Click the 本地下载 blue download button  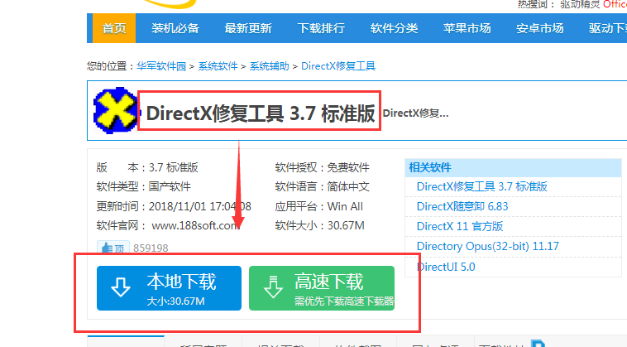pyautogui.click(x=169, y=288)
